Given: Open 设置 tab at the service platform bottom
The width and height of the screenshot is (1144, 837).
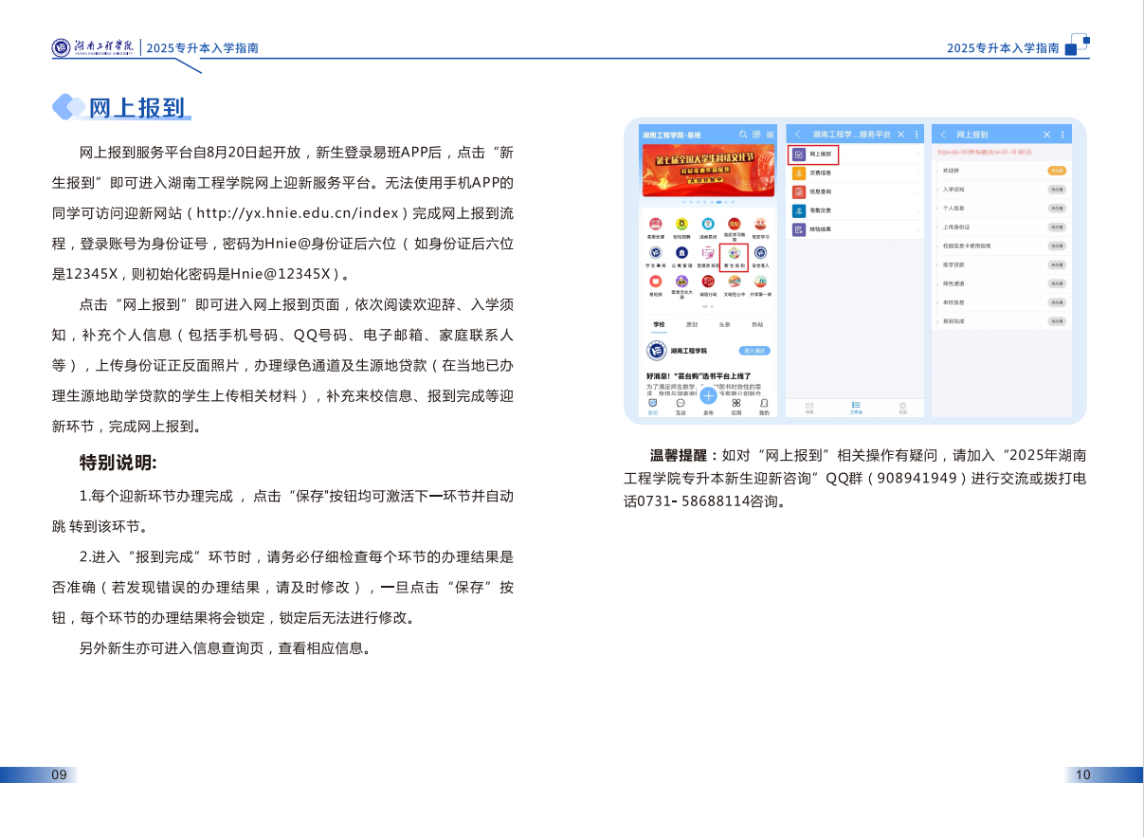Looking at the screenshot, I should click(902, 408).
